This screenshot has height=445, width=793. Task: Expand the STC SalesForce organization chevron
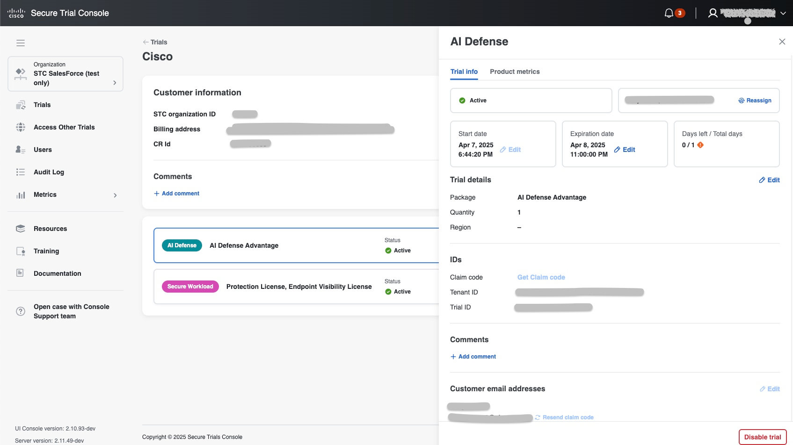[x=115, y=83]
